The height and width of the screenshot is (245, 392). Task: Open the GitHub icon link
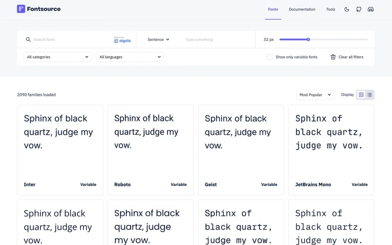359,10
